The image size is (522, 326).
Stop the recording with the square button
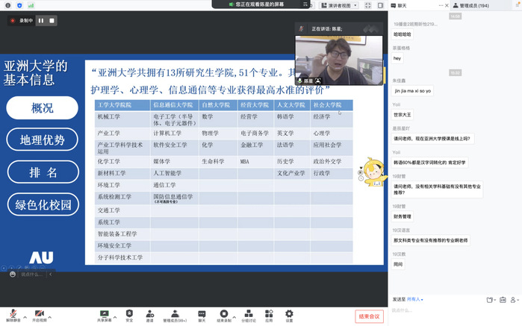point(52,21)
